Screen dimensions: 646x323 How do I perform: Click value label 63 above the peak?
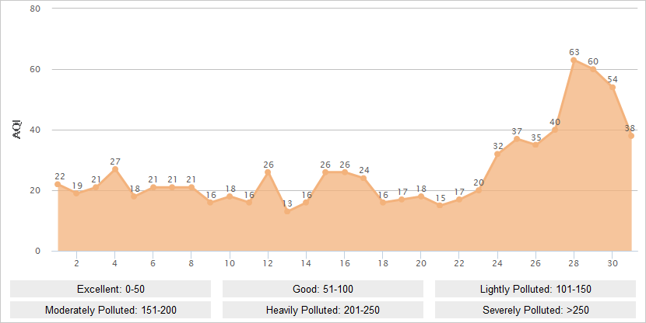[574, 52]
